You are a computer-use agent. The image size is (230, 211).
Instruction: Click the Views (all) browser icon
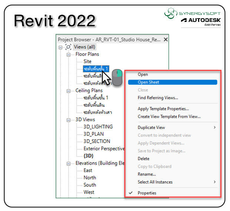pyautogui.click(x=68, y=47)
